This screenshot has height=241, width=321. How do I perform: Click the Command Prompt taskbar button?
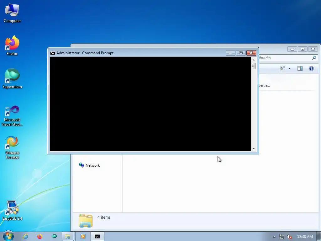click(97, 237)
